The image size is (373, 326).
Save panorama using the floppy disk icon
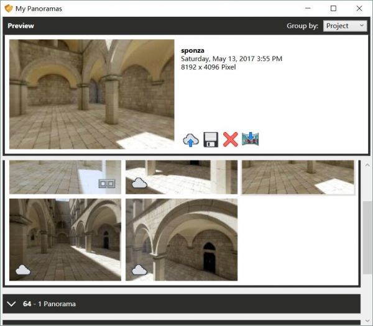(211, 140)
